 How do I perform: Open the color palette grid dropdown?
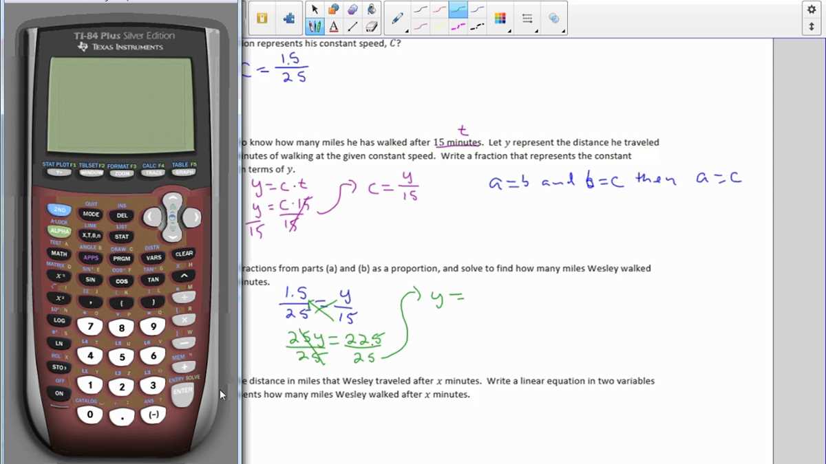click(x=500, y=19)
